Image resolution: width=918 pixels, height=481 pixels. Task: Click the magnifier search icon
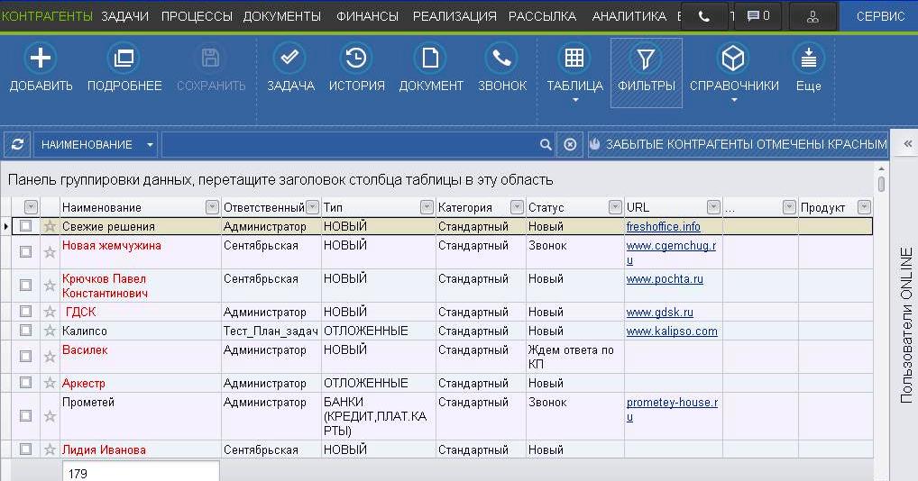(545, 144)
